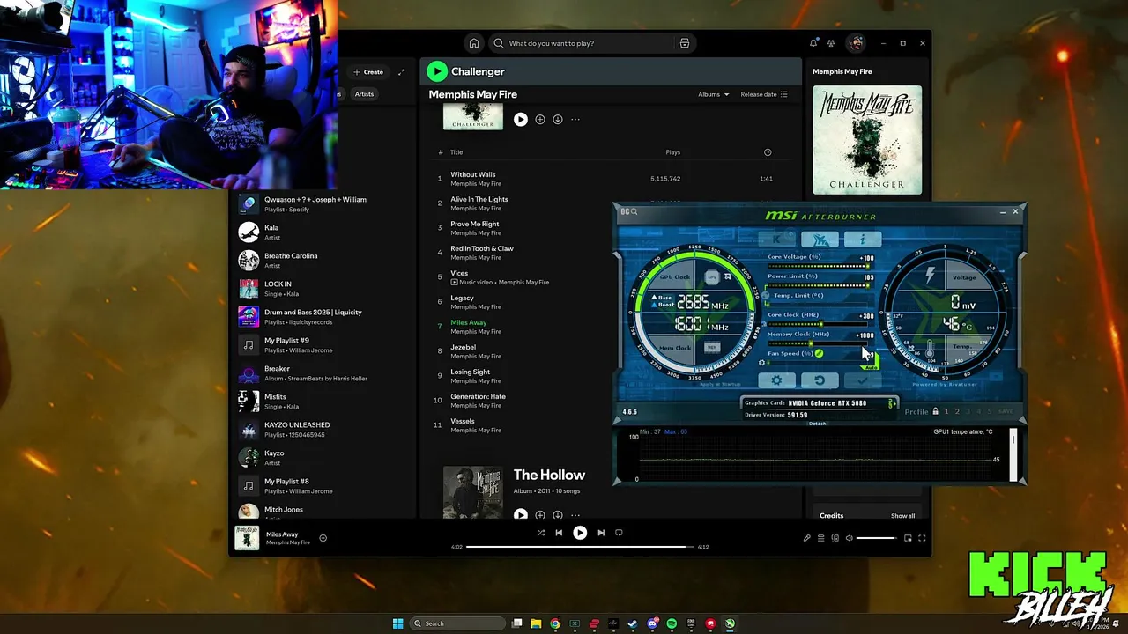This screenshot has height=634, width=1128.
Task: Open Albums filter dropdown
Action: tap(714, 94)
